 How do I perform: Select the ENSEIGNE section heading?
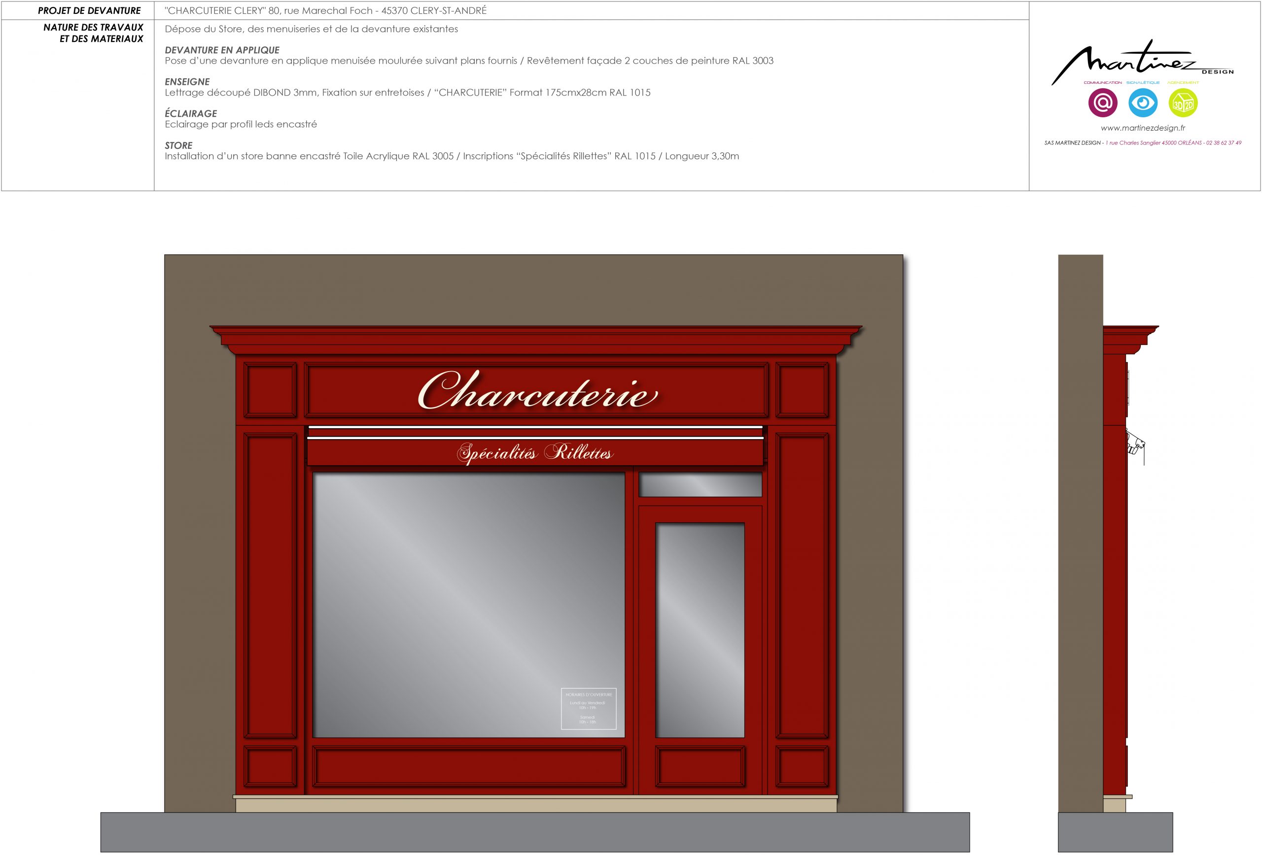click(x=187, y=82)
